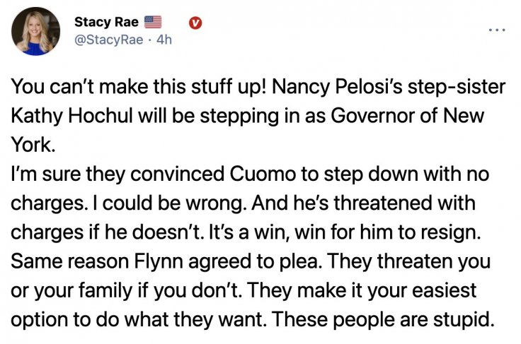Click the phrase 'These people are stupid.'

(x=383, y=320)
